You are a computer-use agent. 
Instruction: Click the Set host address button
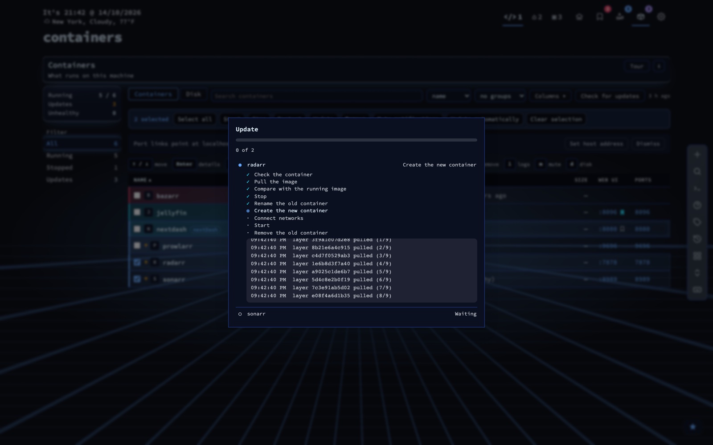pyautogui.click(x=596, y=144)
